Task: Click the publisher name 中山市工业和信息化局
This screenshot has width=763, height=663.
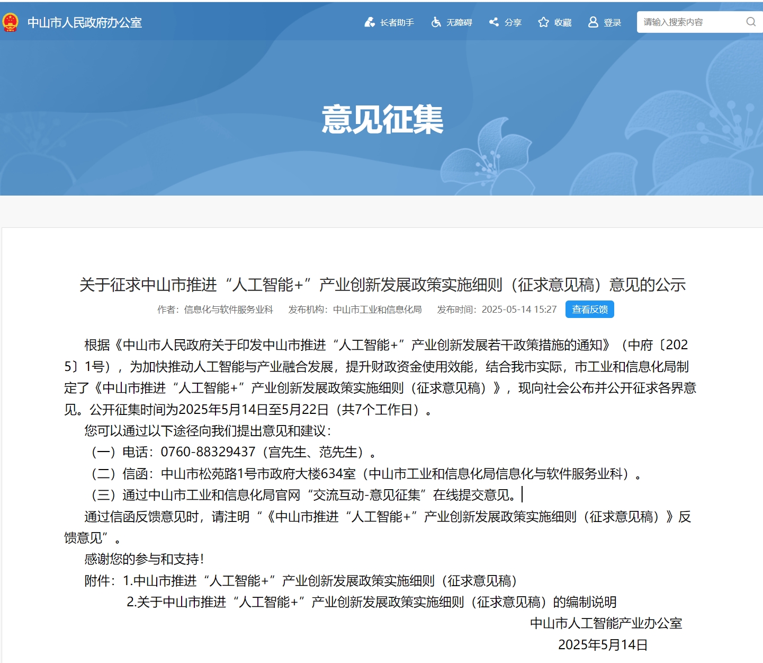Action: pyautogui.click(x=377, y=310)
